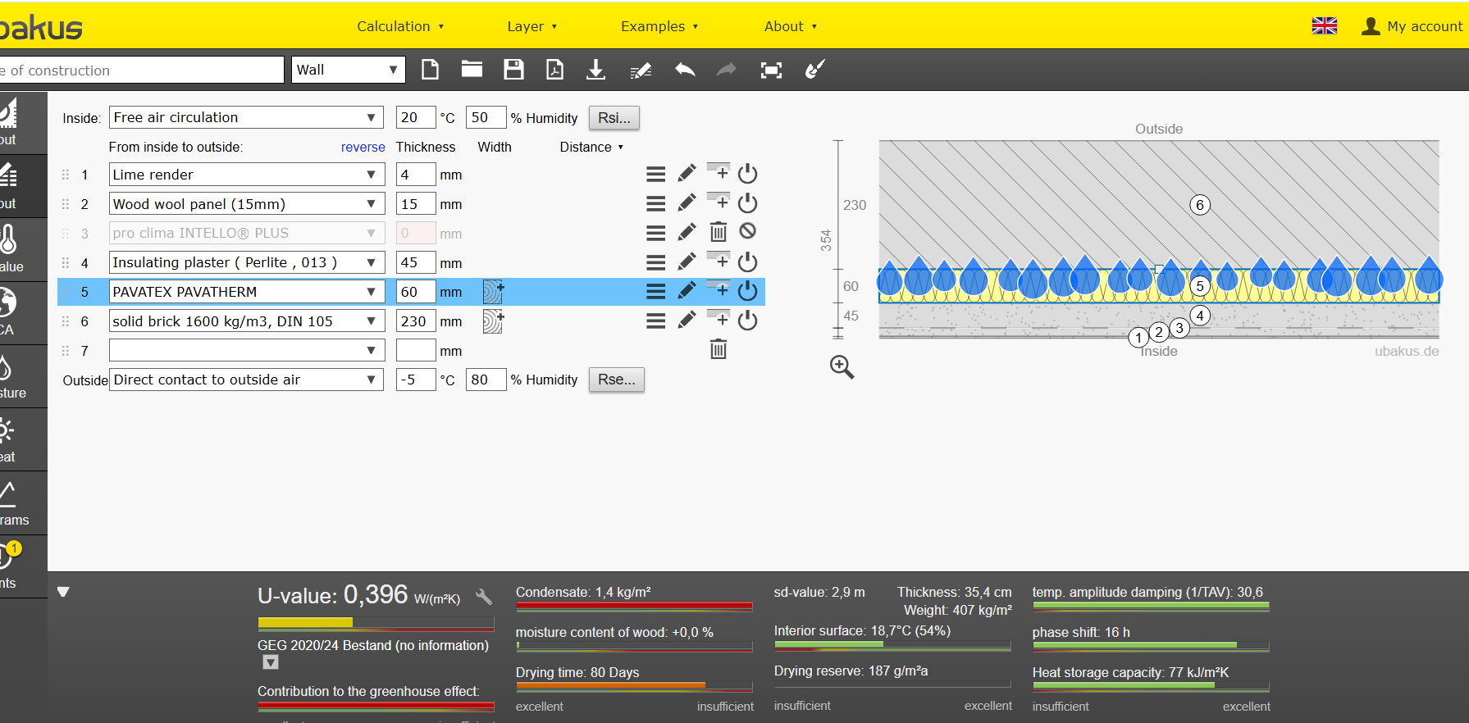
Task: Open the folder icon to load construction
Action: 472,70
